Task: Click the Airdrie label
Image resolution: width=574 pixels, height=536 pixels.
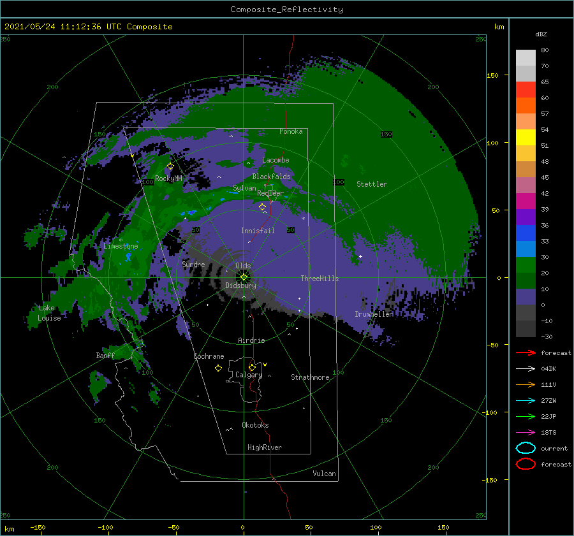Action: [x=251, y=340]
